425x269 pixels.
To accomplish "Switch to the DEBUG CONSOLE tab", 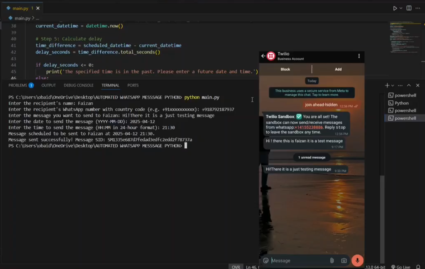I will [x=78, y=85].
